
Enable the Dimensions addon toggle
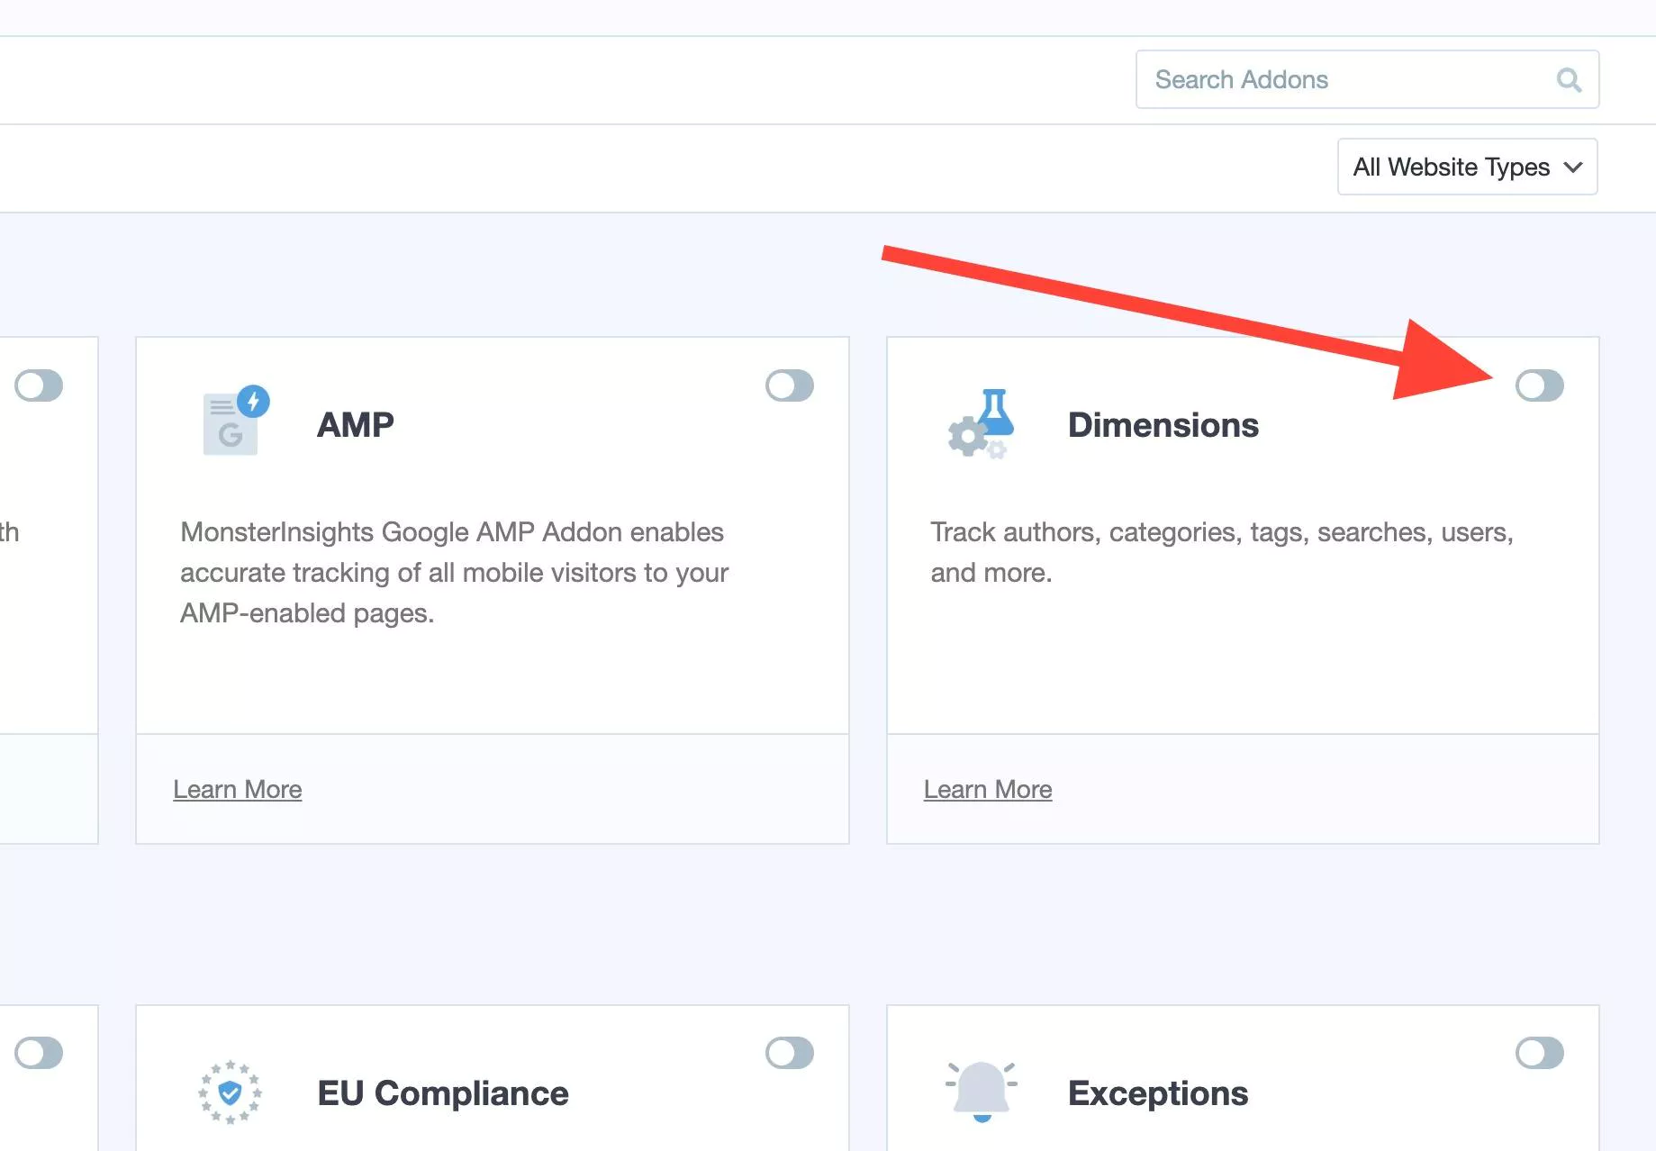(x=1539, y=385)
